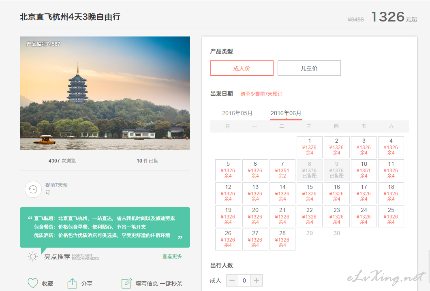Image resolution: width=430 pixels, height=291 pixels.
Task: Select June 12 departure date
Action: [228, 193]
